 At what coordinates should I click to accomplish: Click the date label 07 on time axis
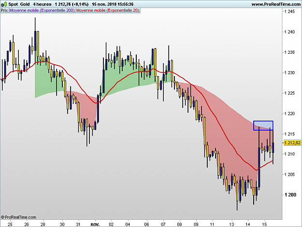163,224
